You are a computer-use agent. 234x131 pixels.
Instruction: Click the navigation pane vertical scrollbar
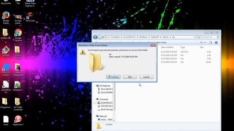114,96
